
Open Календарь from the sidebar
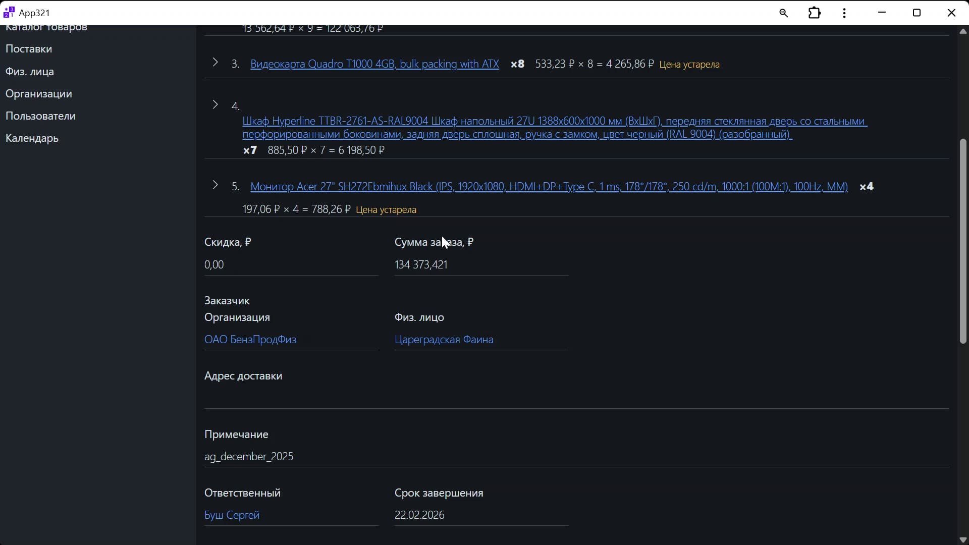32,138
